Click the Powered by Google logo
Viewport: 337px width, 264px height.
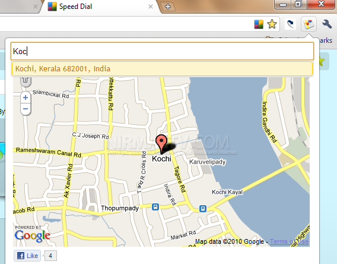tap(33, 234)
